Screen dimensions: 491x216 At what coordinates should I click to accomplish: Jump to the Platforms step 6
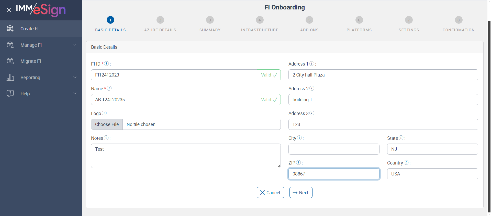(359, 20)
